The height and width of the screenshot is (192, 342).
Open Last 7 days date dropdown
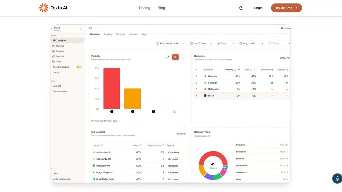tap(201, 43)
